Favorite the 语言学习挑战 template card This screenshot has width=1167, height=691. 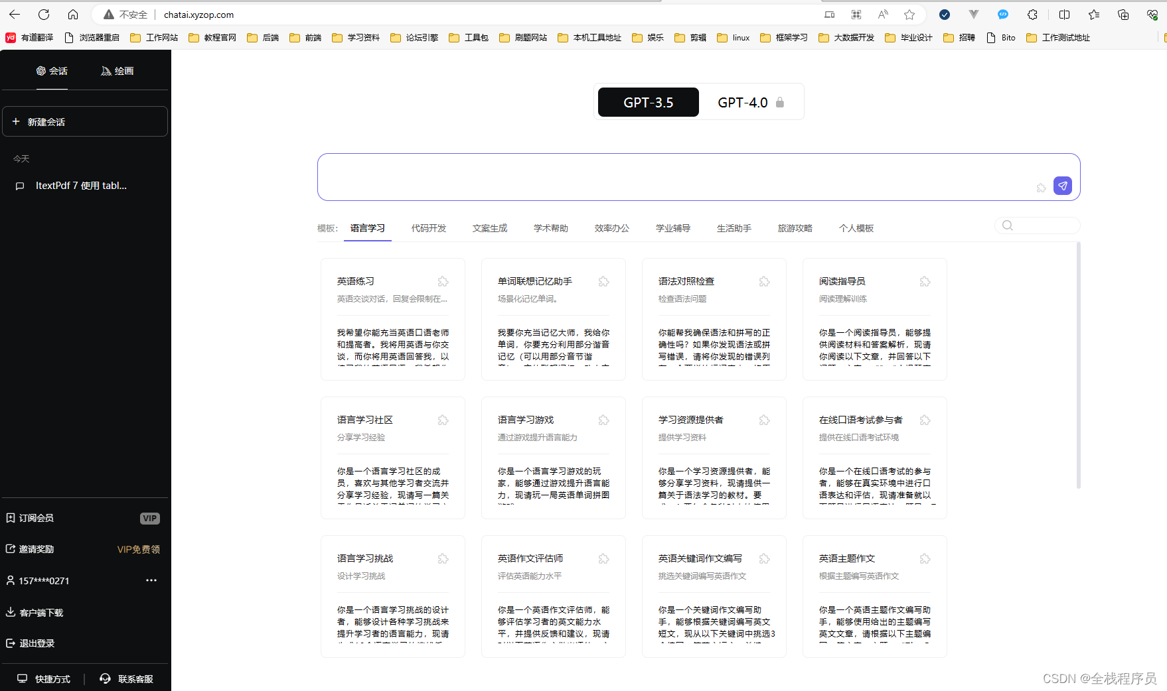tap(443, 559)
